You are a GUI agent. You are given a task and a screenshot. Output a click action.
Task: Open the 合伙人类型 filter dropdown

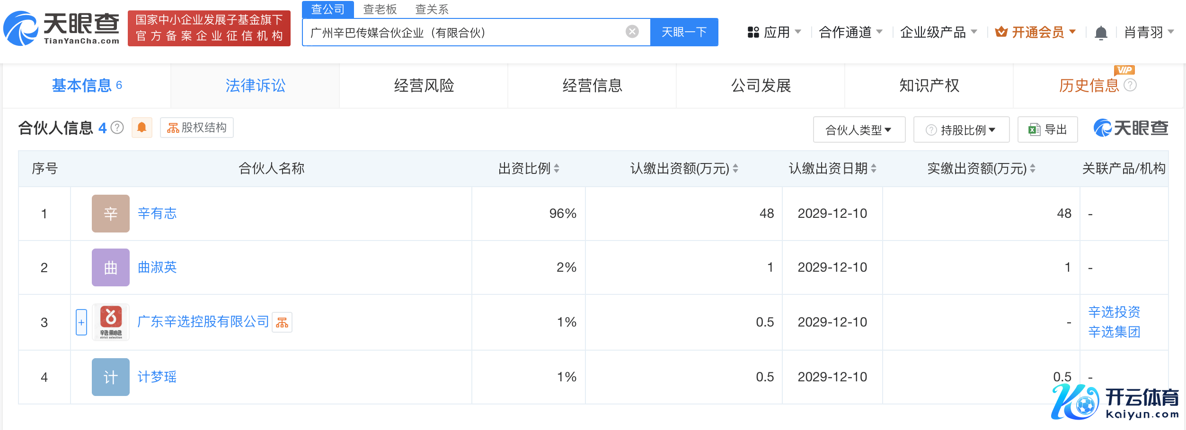pos(859,130)
